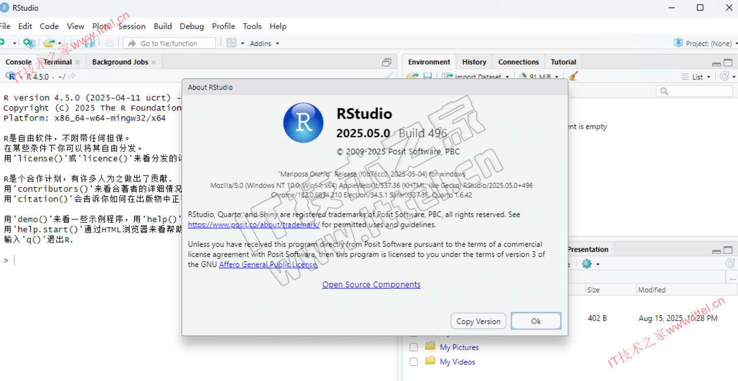738x381 pixels.
Task: Open the Environment refresh options dropdown arrow
Action: (x=733, y=77)
